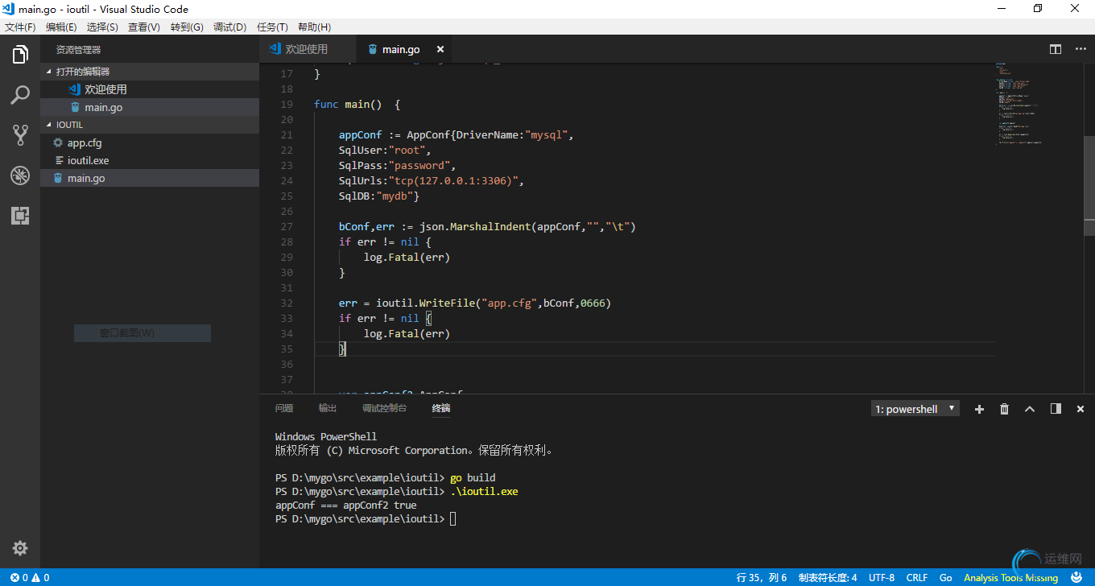This screenshot has height=586, width=1095.
Task: Open app.cfg in file explorer
Action: pyautogui.click(x=150, y=142)
